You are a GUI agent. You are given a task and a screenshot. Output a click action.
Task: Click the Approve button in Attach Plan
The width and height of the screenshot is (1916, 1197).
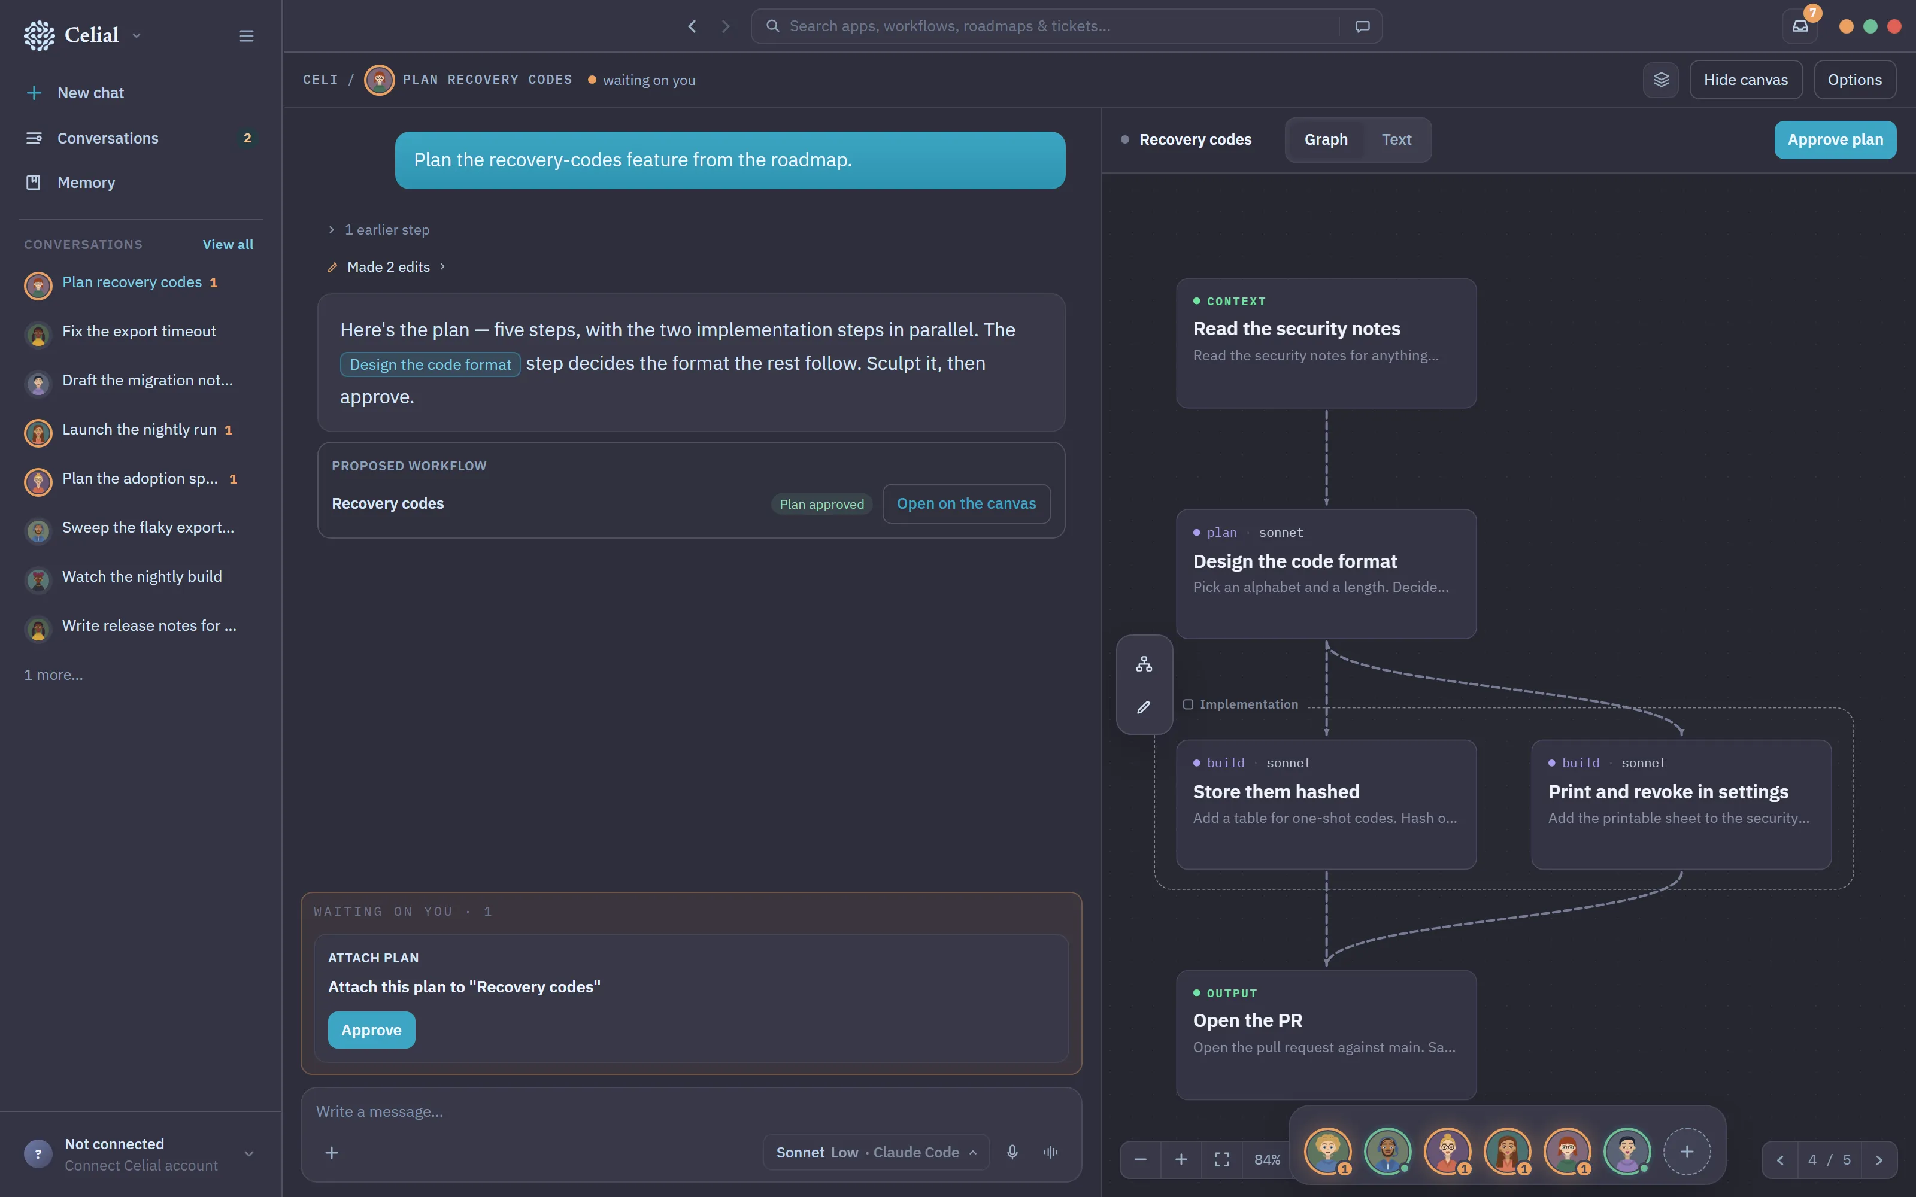point(371,1030)
